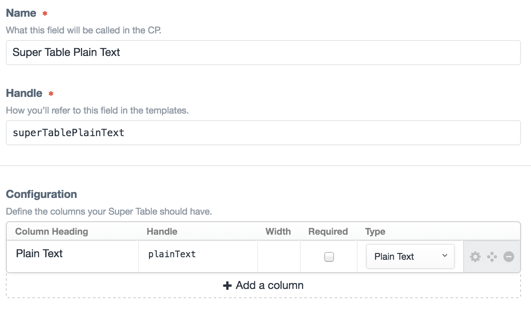Open settings gear for Plain Text column
The image size is (531, 309).
click(475, 257)
